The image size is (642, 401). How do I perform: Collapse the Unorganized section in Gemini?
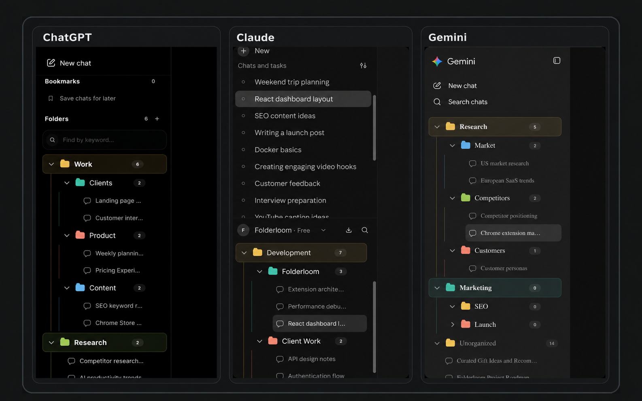coord(437,343)
